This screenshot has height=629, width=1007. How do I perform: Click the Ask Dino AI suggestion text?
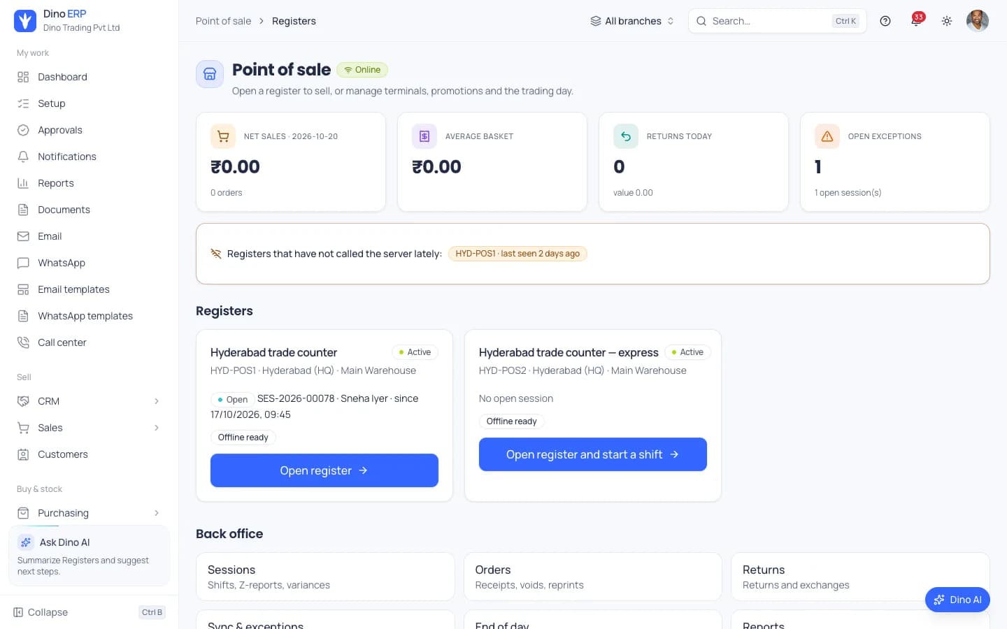coord(83,566)
